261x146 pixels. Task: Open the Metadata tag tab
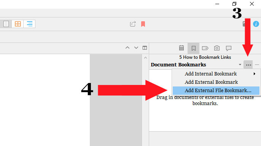coord(205,48)
